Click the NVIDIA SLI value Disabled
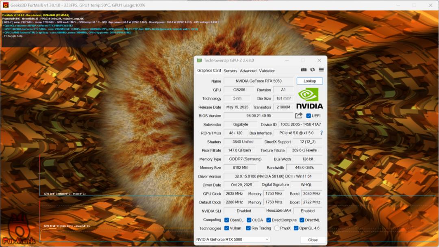This screenshot has width=439, height=247. (x=244, y=211)
